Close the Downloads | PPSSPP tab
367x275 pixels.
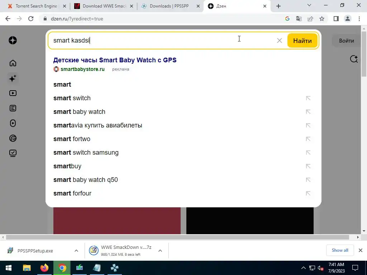pyautogui.click(x=198, y=6)
